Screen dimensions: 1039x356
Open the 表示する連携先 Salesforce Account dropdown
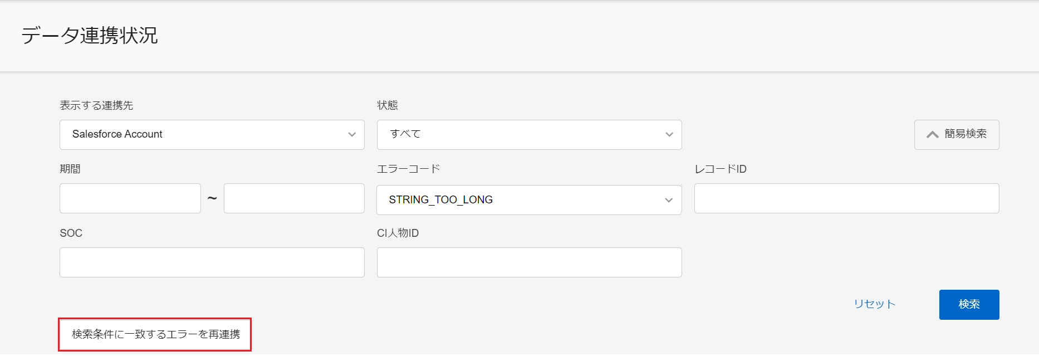(212, 135)
